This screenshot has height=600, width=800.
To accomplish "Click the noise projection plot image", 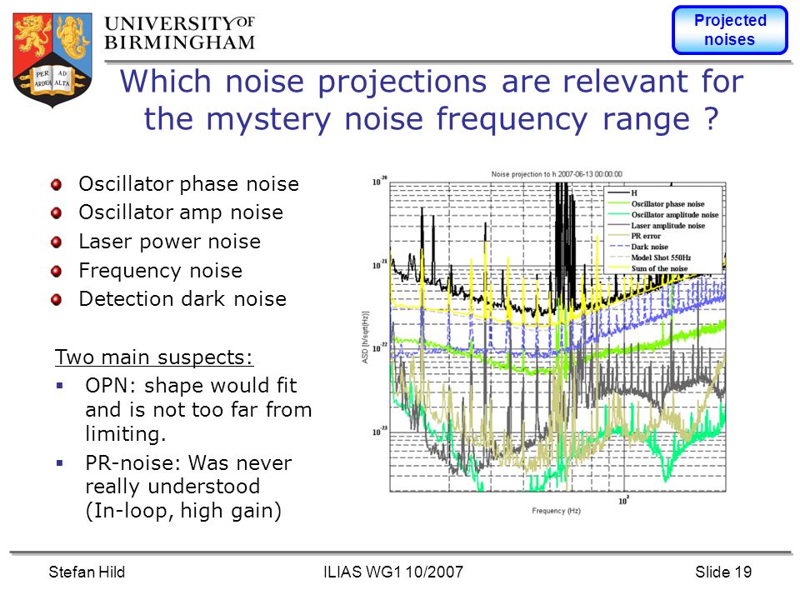I will (x=544, y=342).
